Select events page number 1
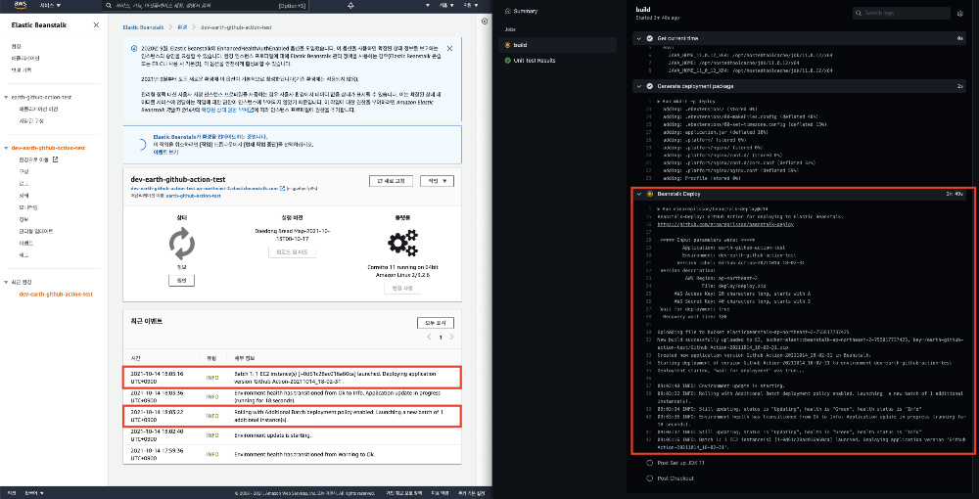Image resolution: width=979 pixels, height=499 pixels. pos(441,337)
